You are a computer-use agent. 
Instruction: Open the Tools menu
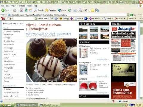tap(29, 6)
